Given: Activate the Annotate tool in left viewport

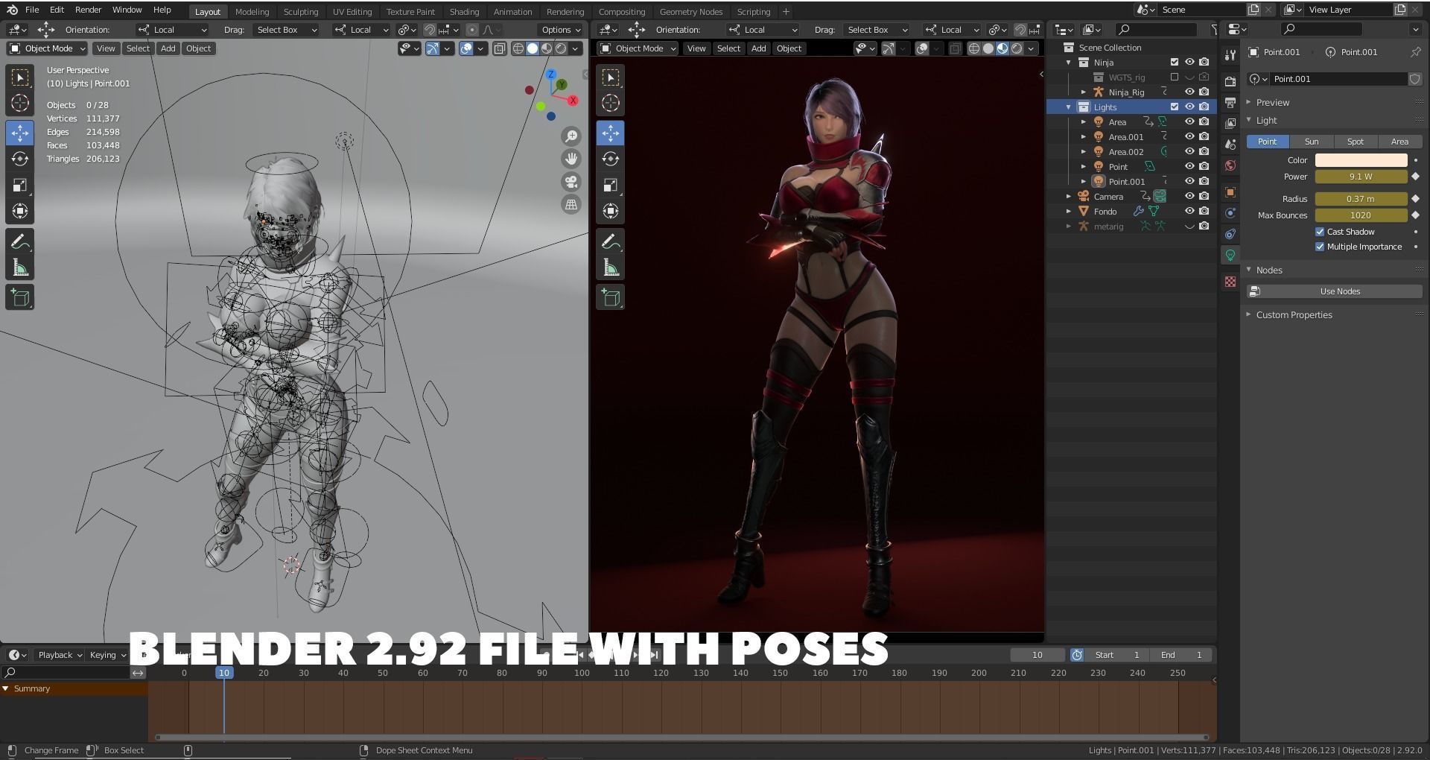Looking at the screenshot, I should (x=20, y=242).
